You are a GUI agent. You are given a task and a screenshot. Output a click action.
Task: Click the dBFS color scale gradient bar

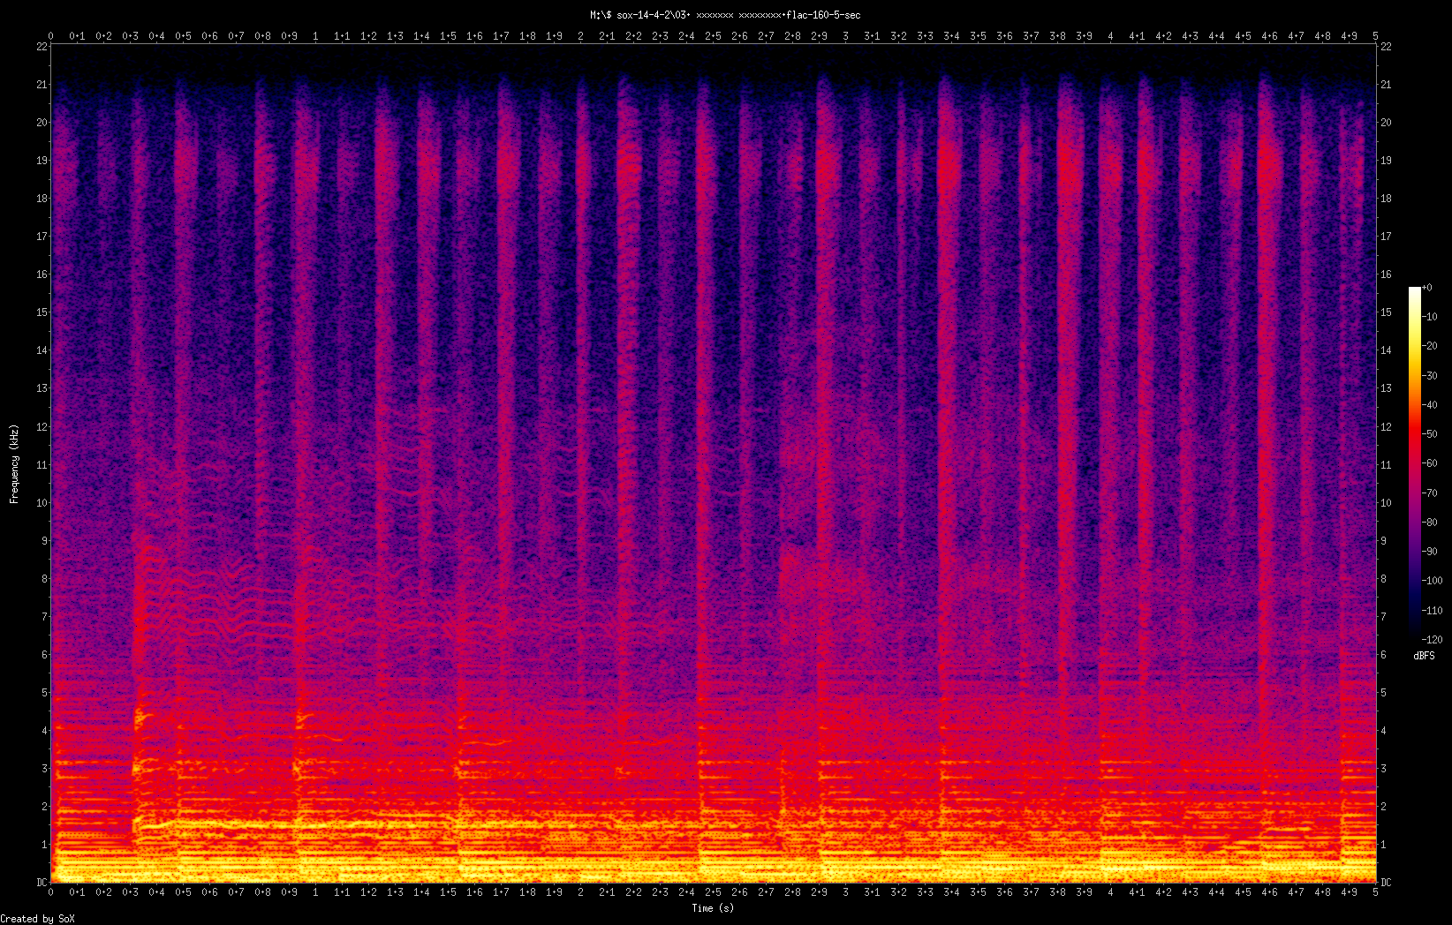(x=1415, y=463)
